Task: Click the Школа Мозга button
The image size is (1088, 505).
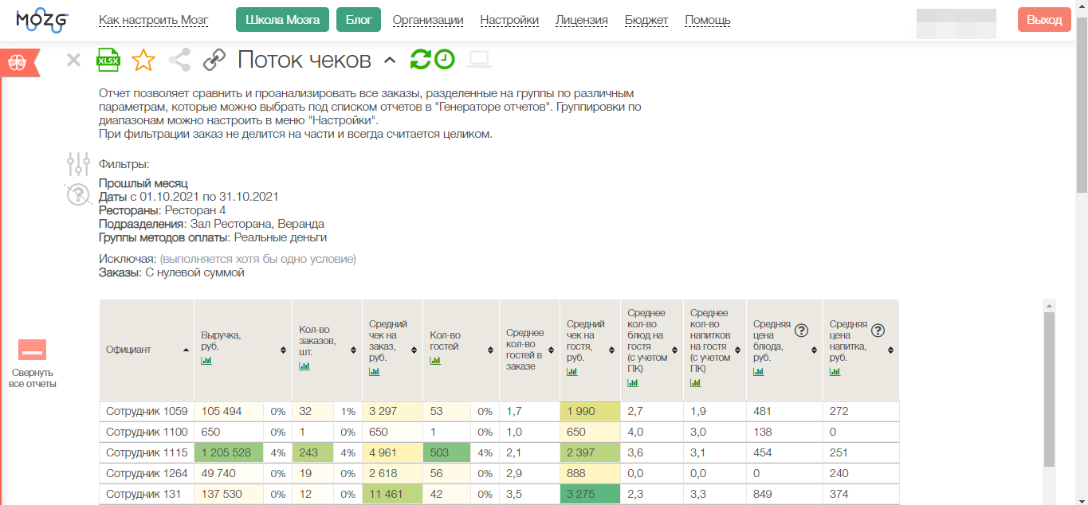Action: 283,20
